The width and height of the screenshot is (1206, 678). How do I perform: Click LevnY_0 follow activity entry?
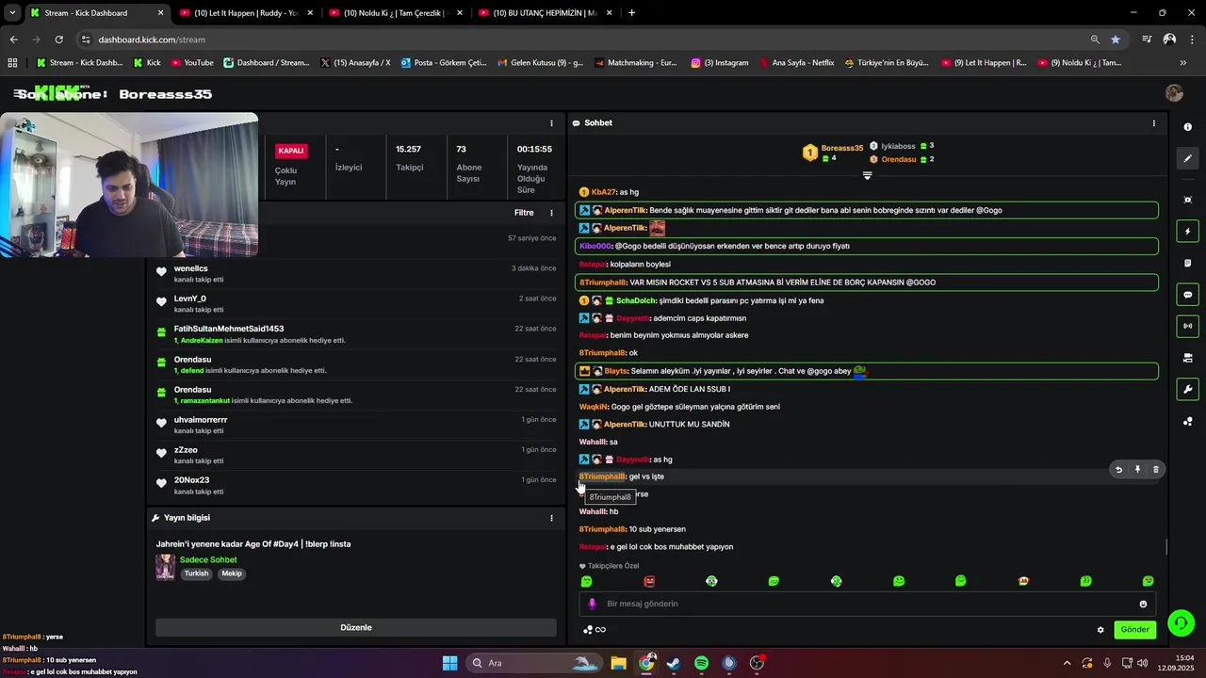pyautogui.click(x=356, y=303)
